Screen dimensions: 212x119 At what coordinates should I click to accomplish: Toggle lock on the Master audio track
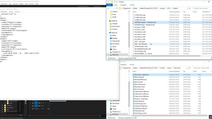[x=33, y=109]
